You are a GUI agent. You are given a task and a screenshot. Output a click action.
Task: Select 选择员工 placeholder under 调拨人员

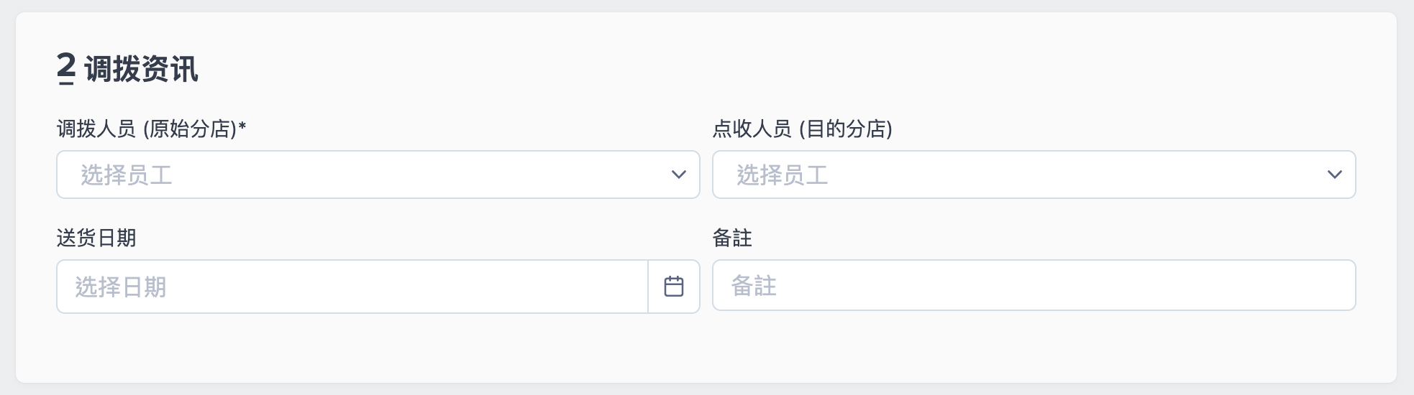(x=127, y=175)
